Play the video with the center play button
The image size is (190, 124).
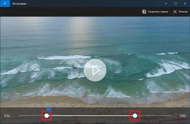pyautogui.click(x=95, y=70)
